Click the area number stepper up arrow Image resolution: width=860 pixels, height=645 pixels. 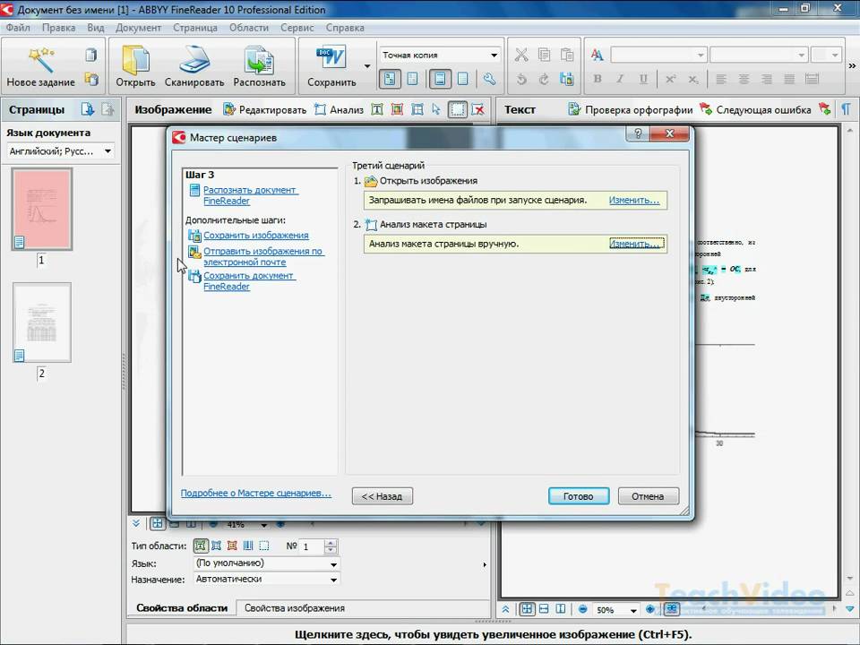(331, 543)
